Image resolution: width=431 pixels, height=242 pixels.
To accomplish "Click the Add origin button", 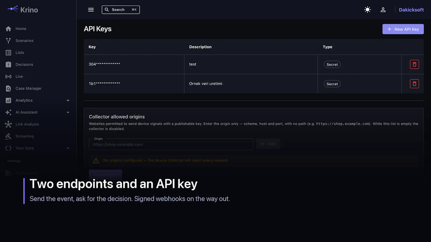I will (268, 144).
